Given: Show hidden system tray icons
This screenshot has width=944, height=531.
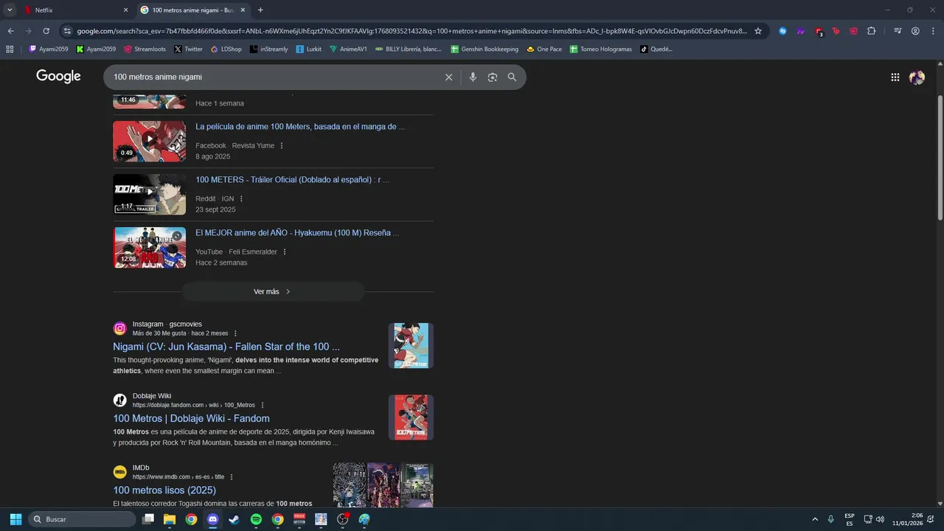Looking at the screenshot, I should [815, 519].
